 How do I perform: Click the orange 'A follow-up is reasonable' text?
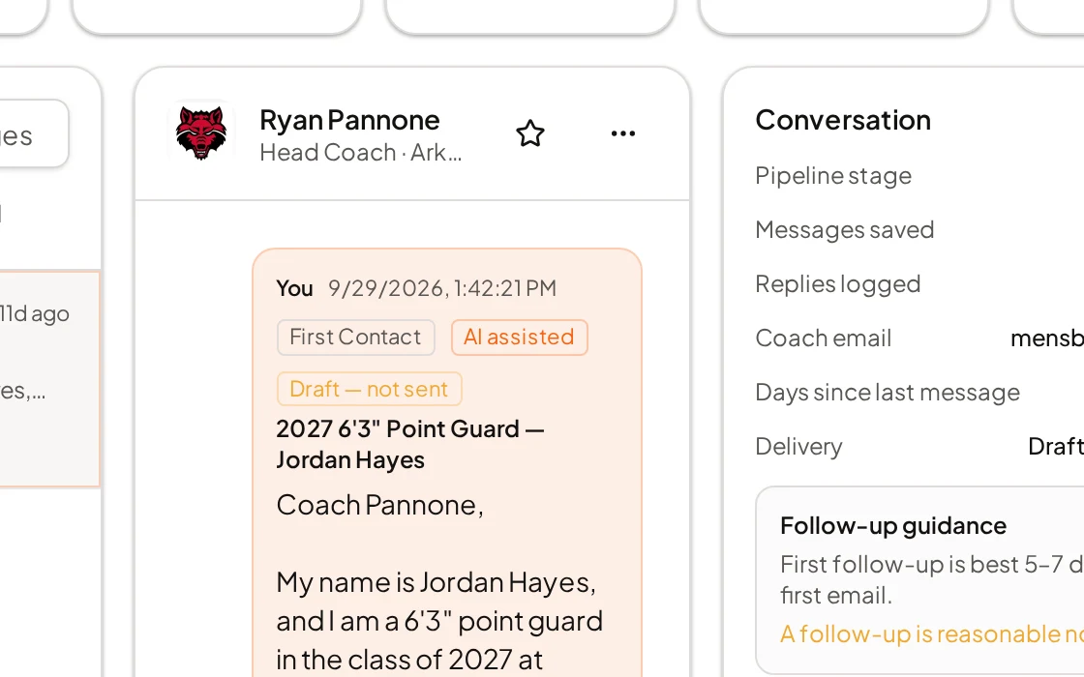click(x=931, y=633)
